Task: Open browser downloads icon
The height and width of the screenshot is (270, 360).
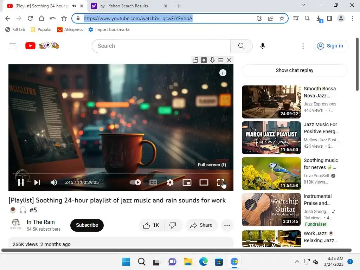Action: pyautogui.click(x=319, y=19)
